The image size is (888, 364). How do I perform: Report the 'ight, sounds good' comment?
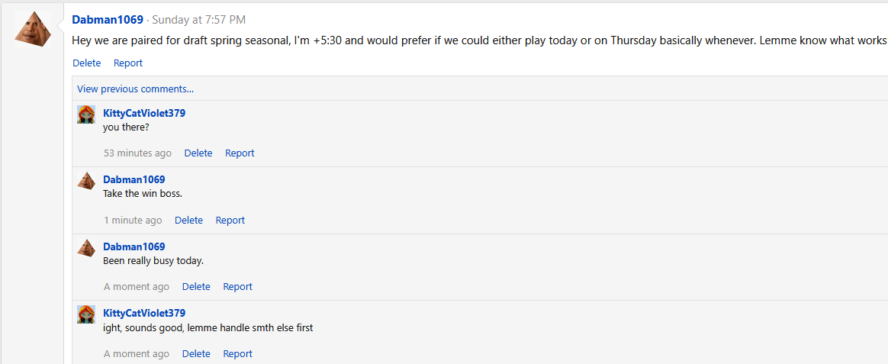click(237, 354)
